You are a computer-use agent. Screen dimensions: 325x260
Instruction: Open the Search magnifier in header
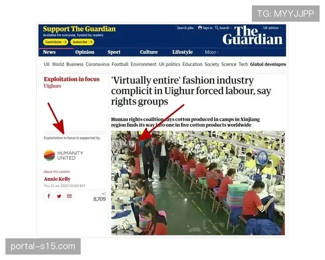tap(217, 28)
